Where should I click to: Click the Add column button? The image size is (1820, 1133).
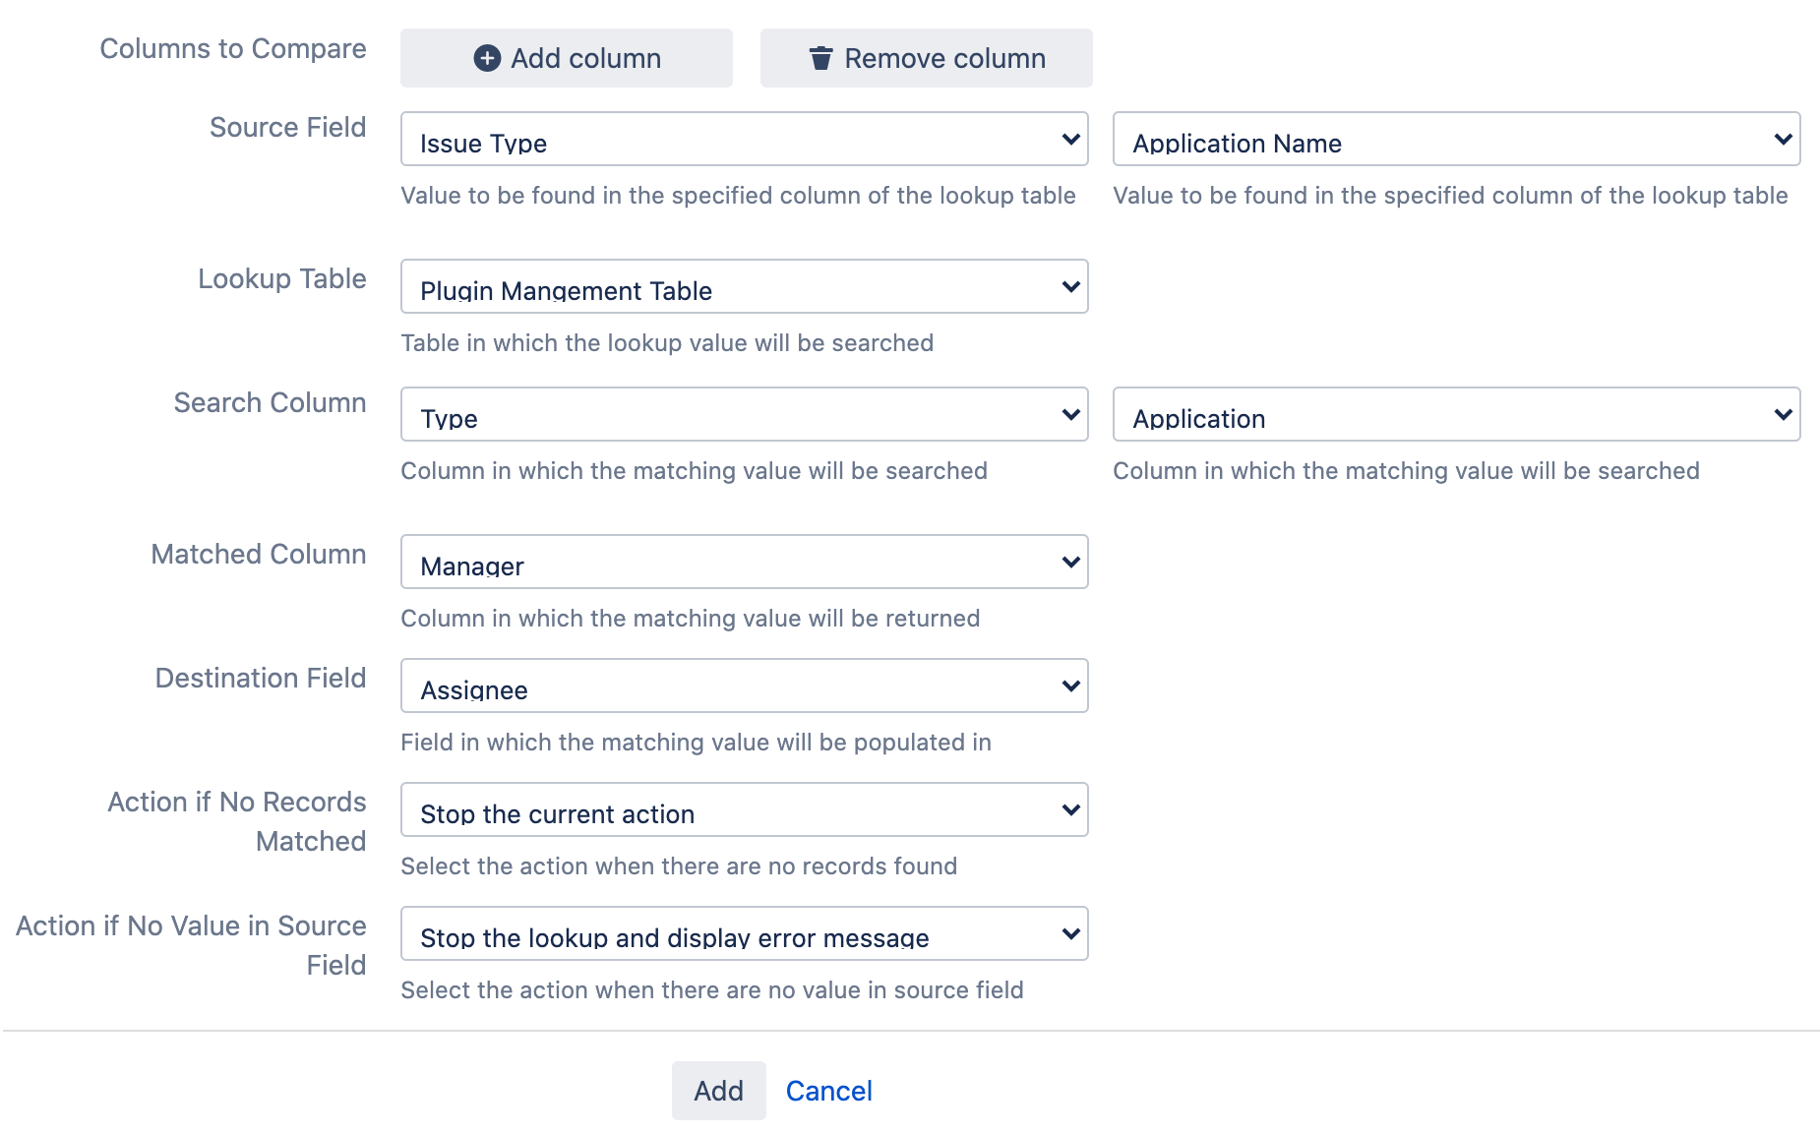click(566, 58)
